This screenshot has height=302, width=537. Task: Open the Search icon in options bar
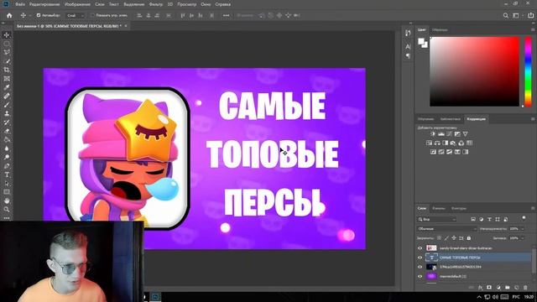(505, 15)
